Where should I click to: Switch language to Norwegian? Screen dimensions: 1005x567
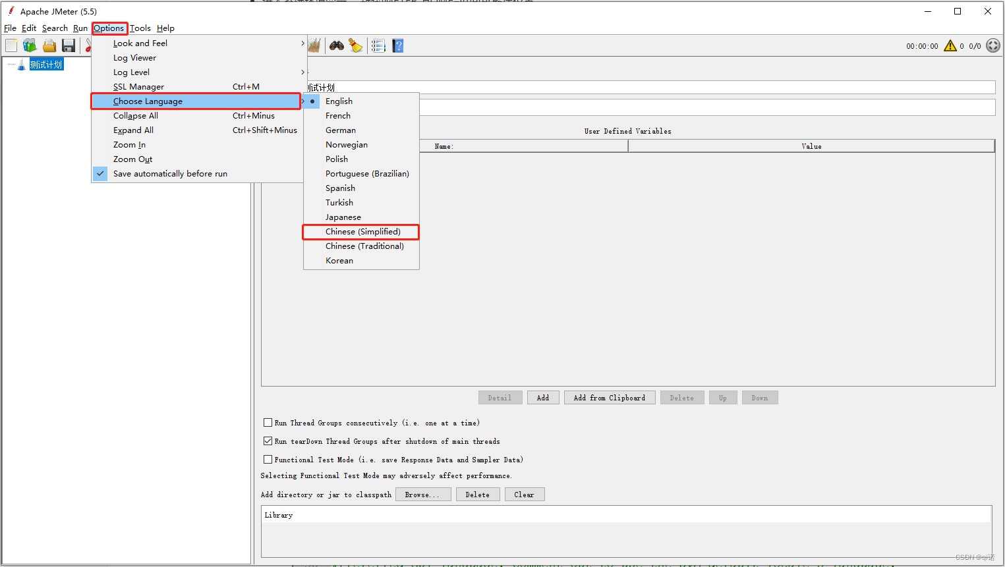coord(361,145)
